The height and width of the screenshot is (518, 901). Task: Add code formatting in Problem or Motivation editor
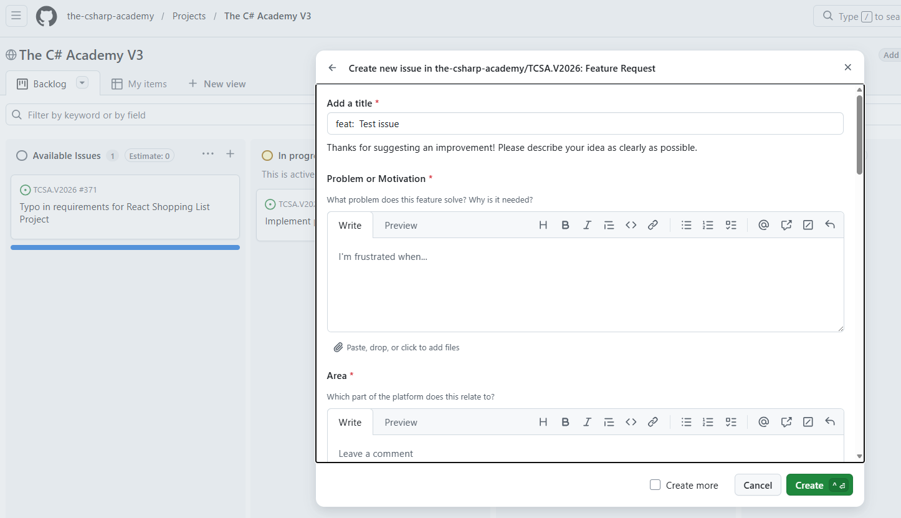(x=631, y=225)
